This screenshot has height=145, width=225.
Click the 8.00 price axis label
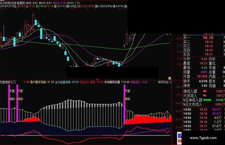(179, 39)
